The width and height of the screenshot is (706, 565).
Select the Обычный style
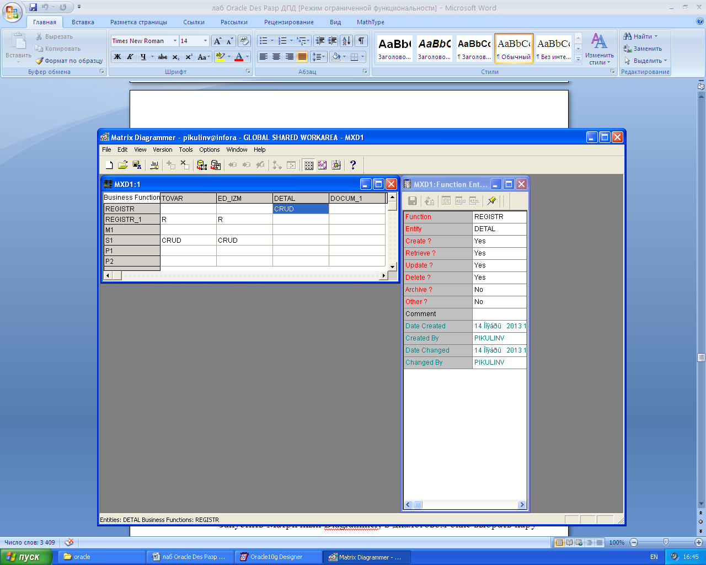point(514,49)
